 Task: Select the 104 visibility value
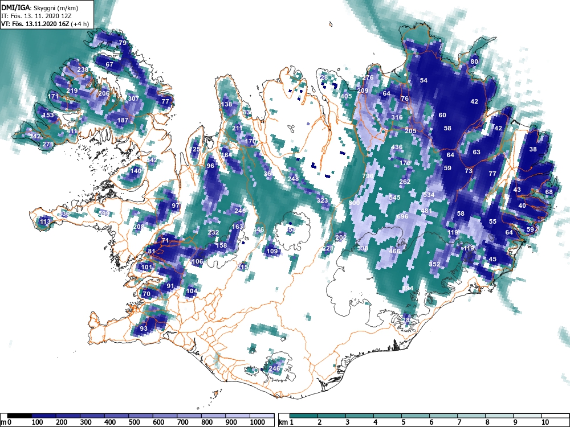coord(192,291)
